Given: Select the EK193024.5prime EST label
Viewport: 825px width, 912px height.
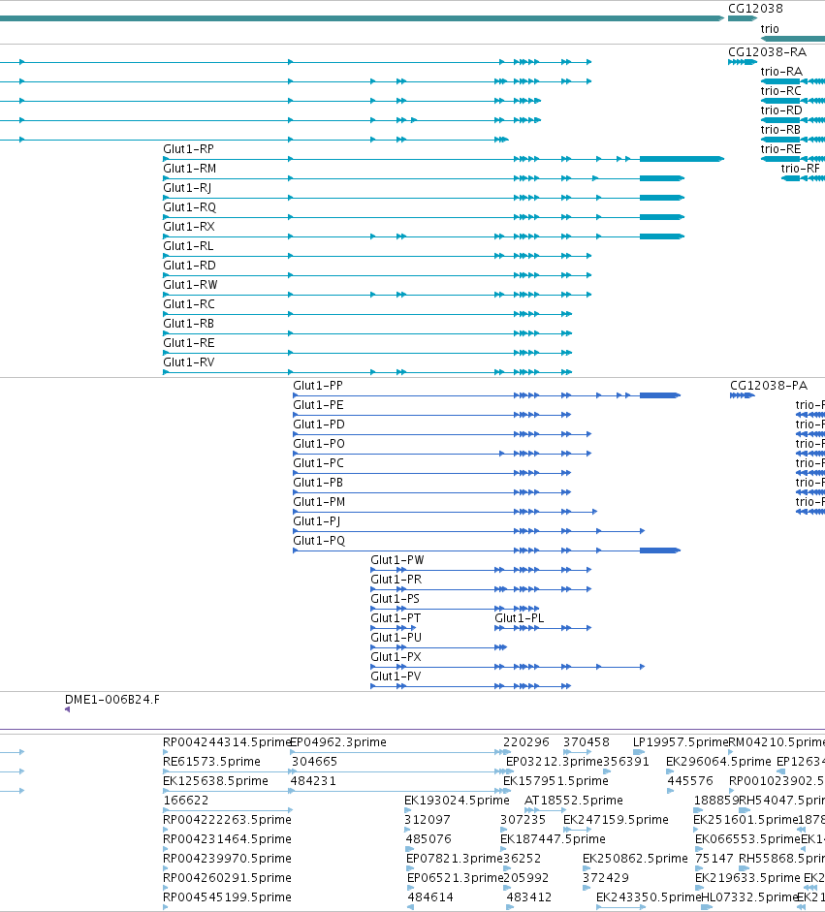Looking at the screenshot, I should point(457,801).
